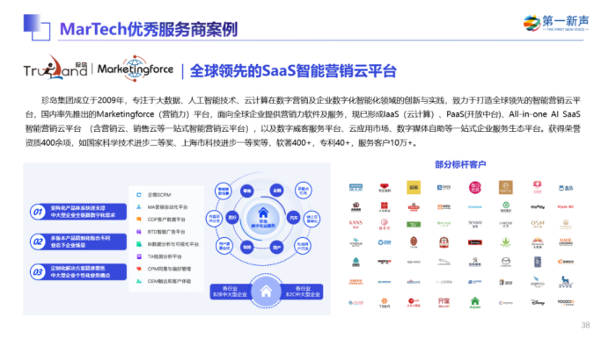The height and width of the screenshot is (339, 616).
Task: Click the LANEIGE client logo
Action: pos(506,224)
